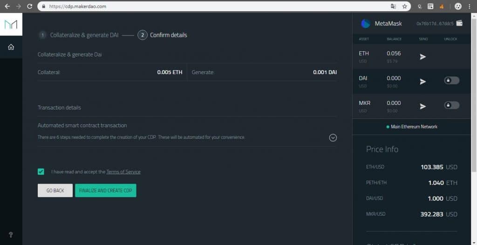Click the DAI/USD price 1.000
This screenshot has height=245, width=477.
(436, 198)
